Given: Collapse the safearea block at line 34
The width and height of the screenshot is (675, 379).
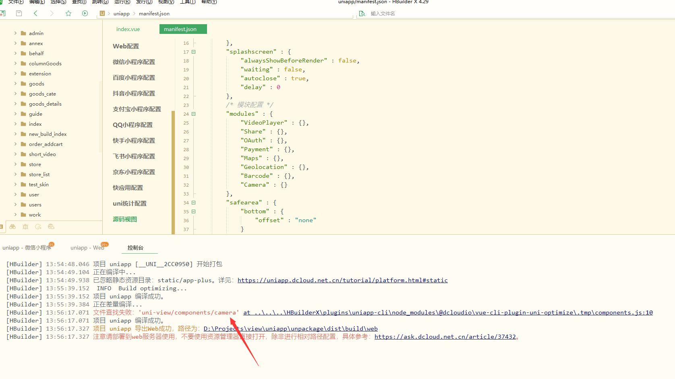Looking at the screenshot, I should (x=194, y=202).
